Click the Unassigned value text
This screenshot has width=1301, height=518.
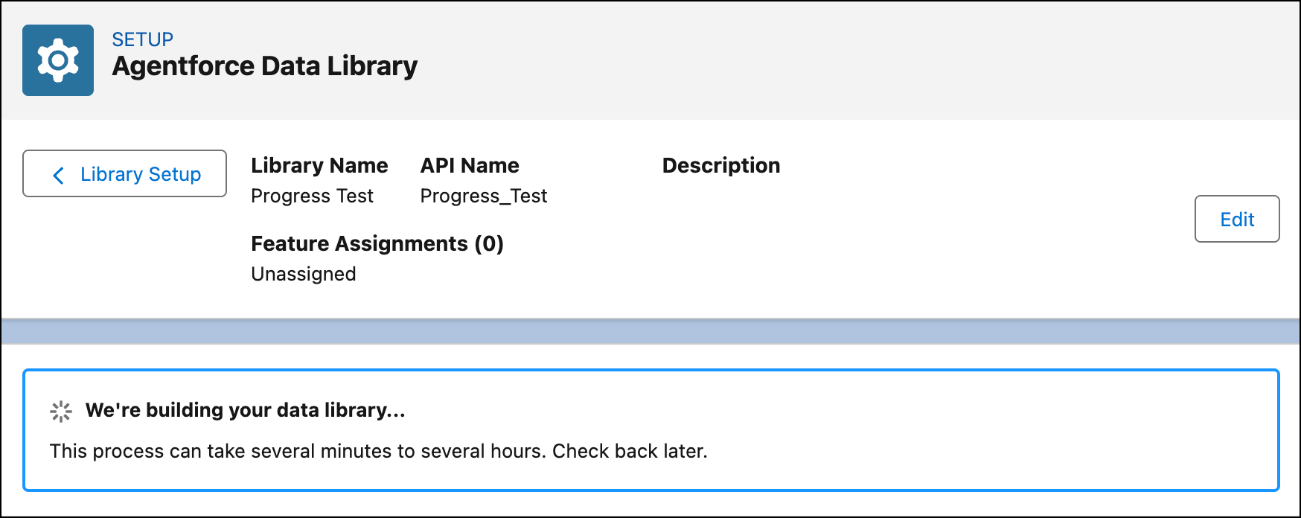[304, 274]
